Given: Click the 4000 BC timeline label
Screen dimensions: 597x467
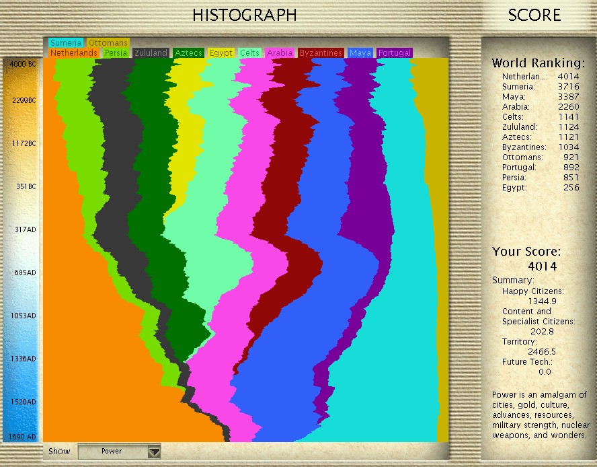Looking at the screenshot, I should [23, 64].
